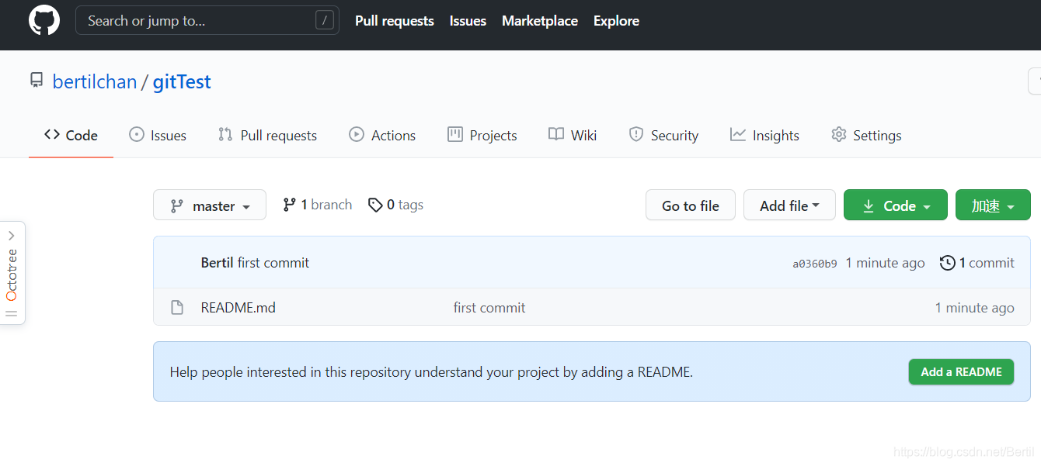Open the repository Settings tab

pyautogui.click(x=866, y=135)
